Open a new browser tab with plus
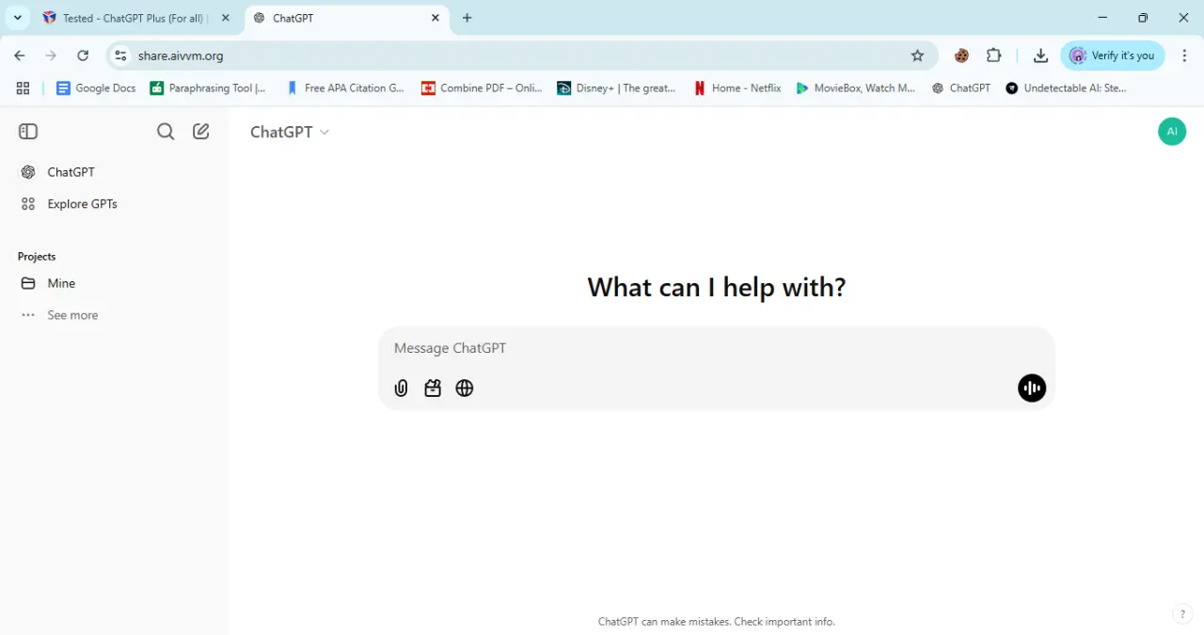 click(467, 18)
